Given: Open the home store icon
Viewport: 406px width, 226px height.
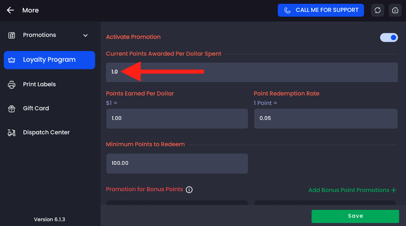Looking at the screenshot, I should tap(395, 10).
